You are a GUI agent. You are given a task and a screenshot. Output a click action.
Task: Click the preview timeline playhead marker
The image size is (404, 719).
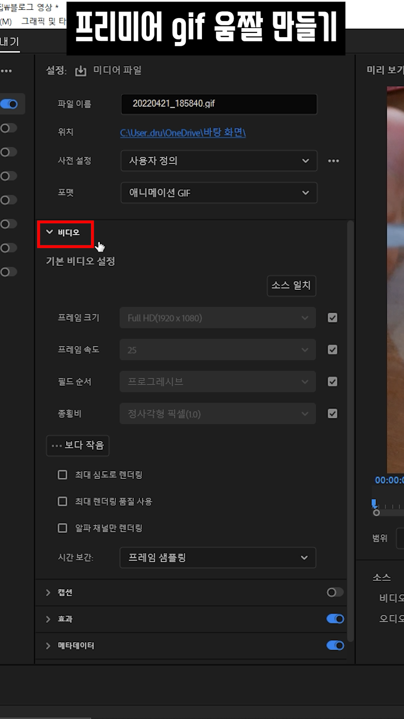click(x=374, y=503)
